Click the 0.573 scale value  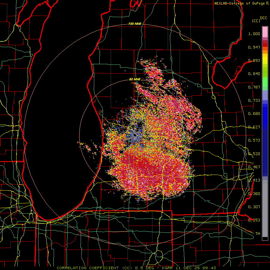[254, 140]
